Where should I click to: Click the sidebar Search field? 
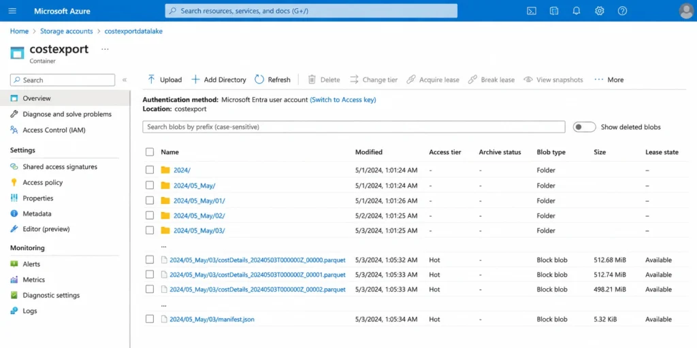click(63, 80)
